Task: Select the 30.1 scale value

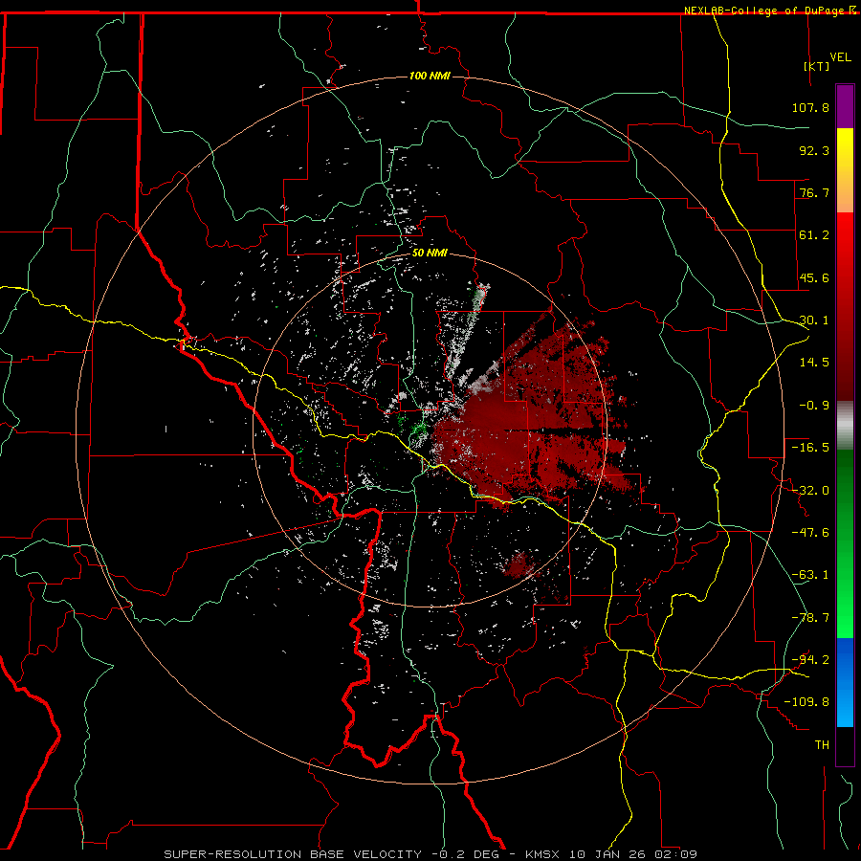Action: (814, 320)
